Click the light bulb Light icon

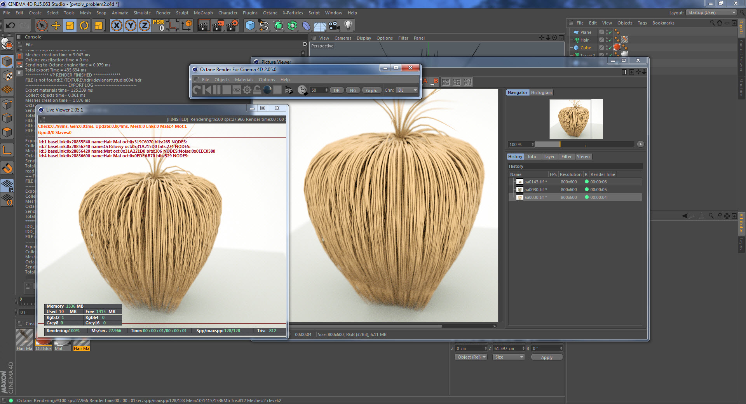(x=348, y=26)
